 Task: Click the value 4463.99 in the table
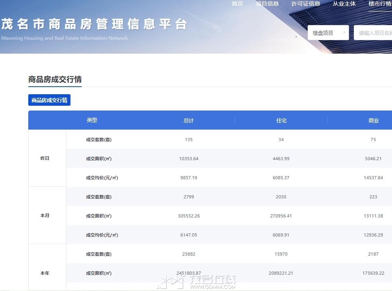[x=281, y=159]
